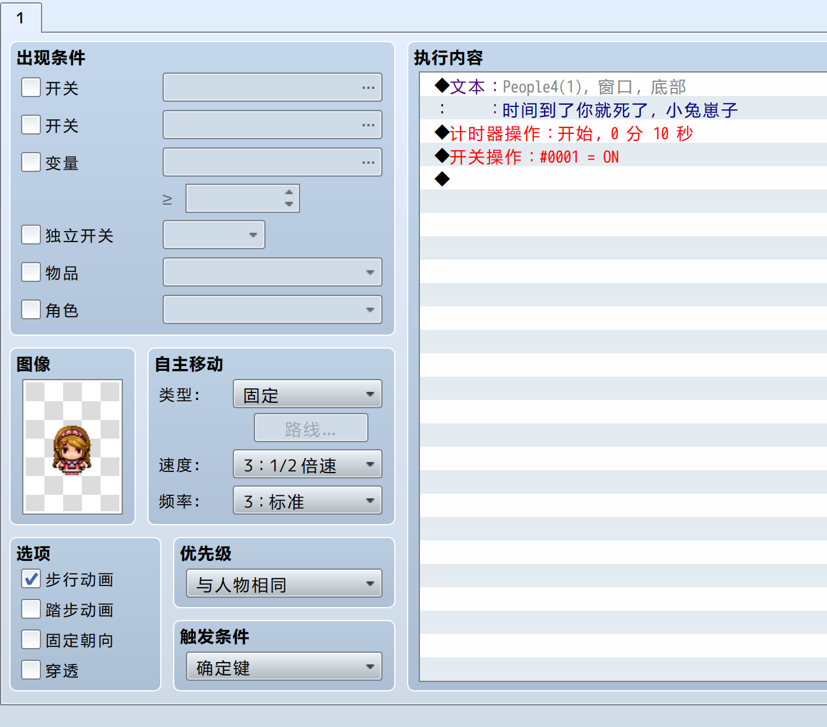Viewport: 827px width, 727px height.
Task: Tick the 变量 condition checkbox
Action: click(31, 162)
